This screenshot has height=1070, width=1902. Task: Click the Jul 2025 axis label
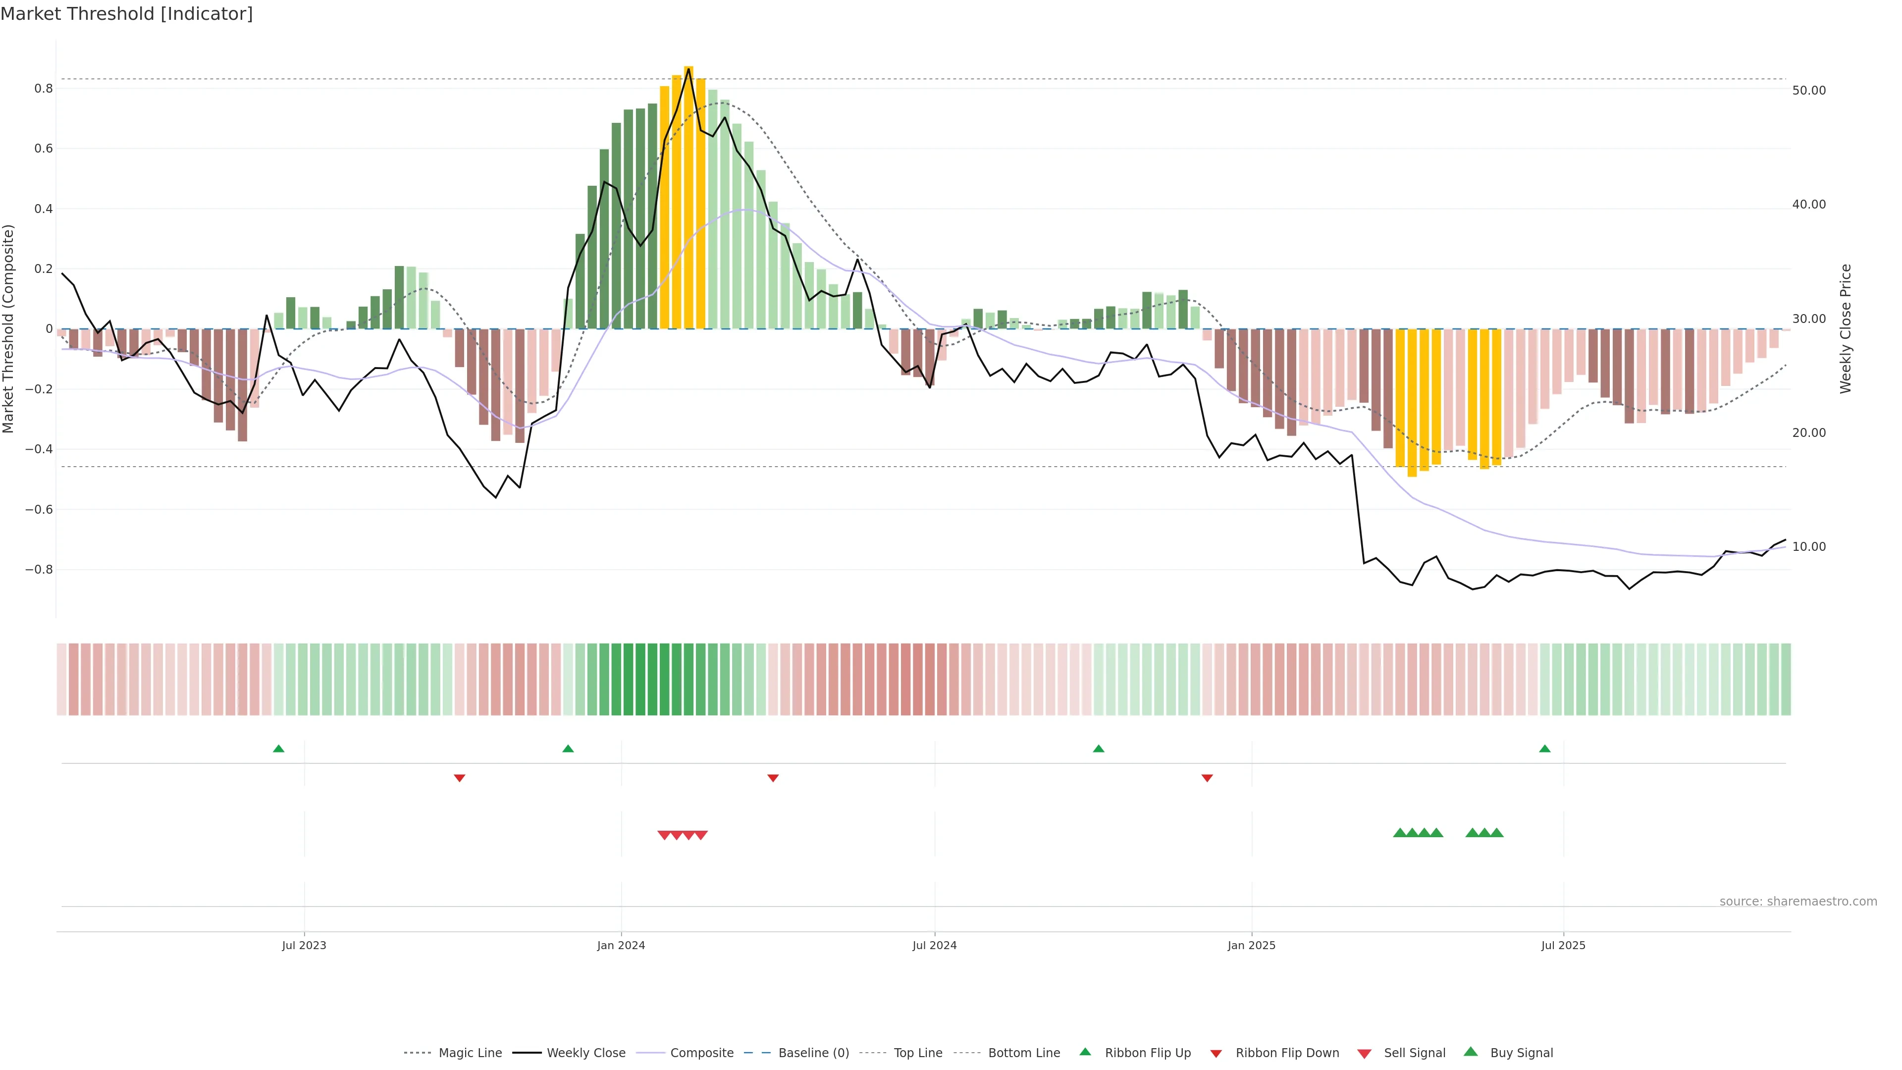pos(1563,945)
